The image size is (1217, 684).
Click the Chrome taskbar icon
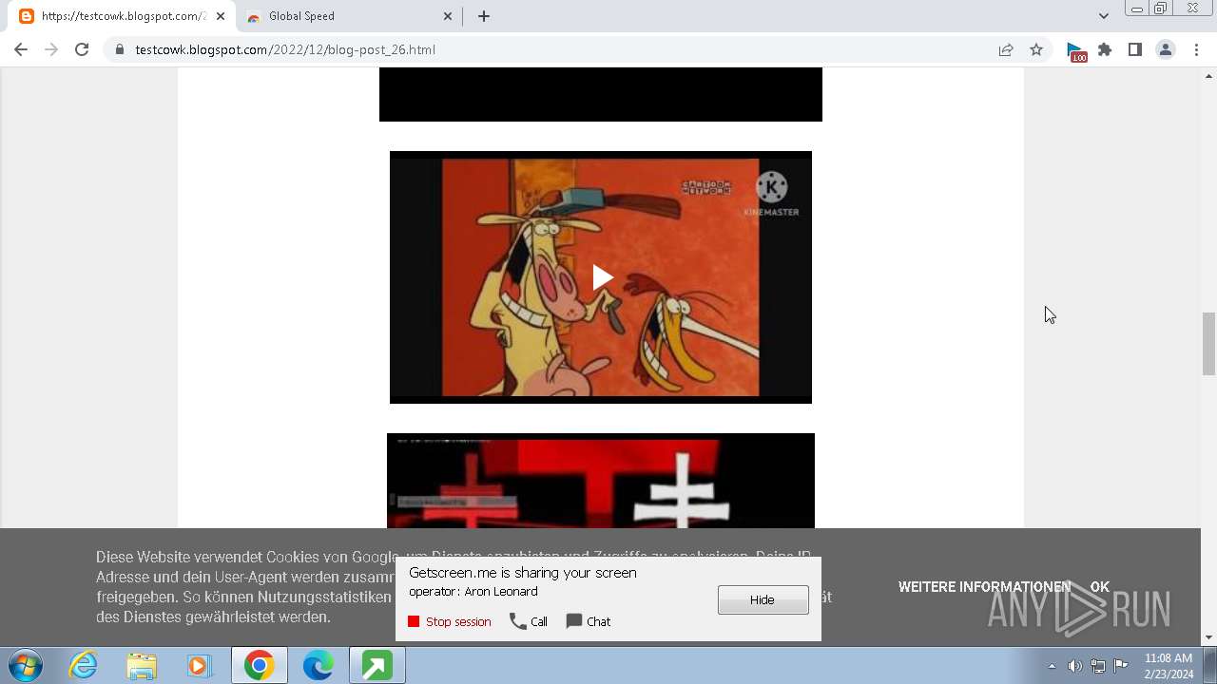(x=259, y=665)
